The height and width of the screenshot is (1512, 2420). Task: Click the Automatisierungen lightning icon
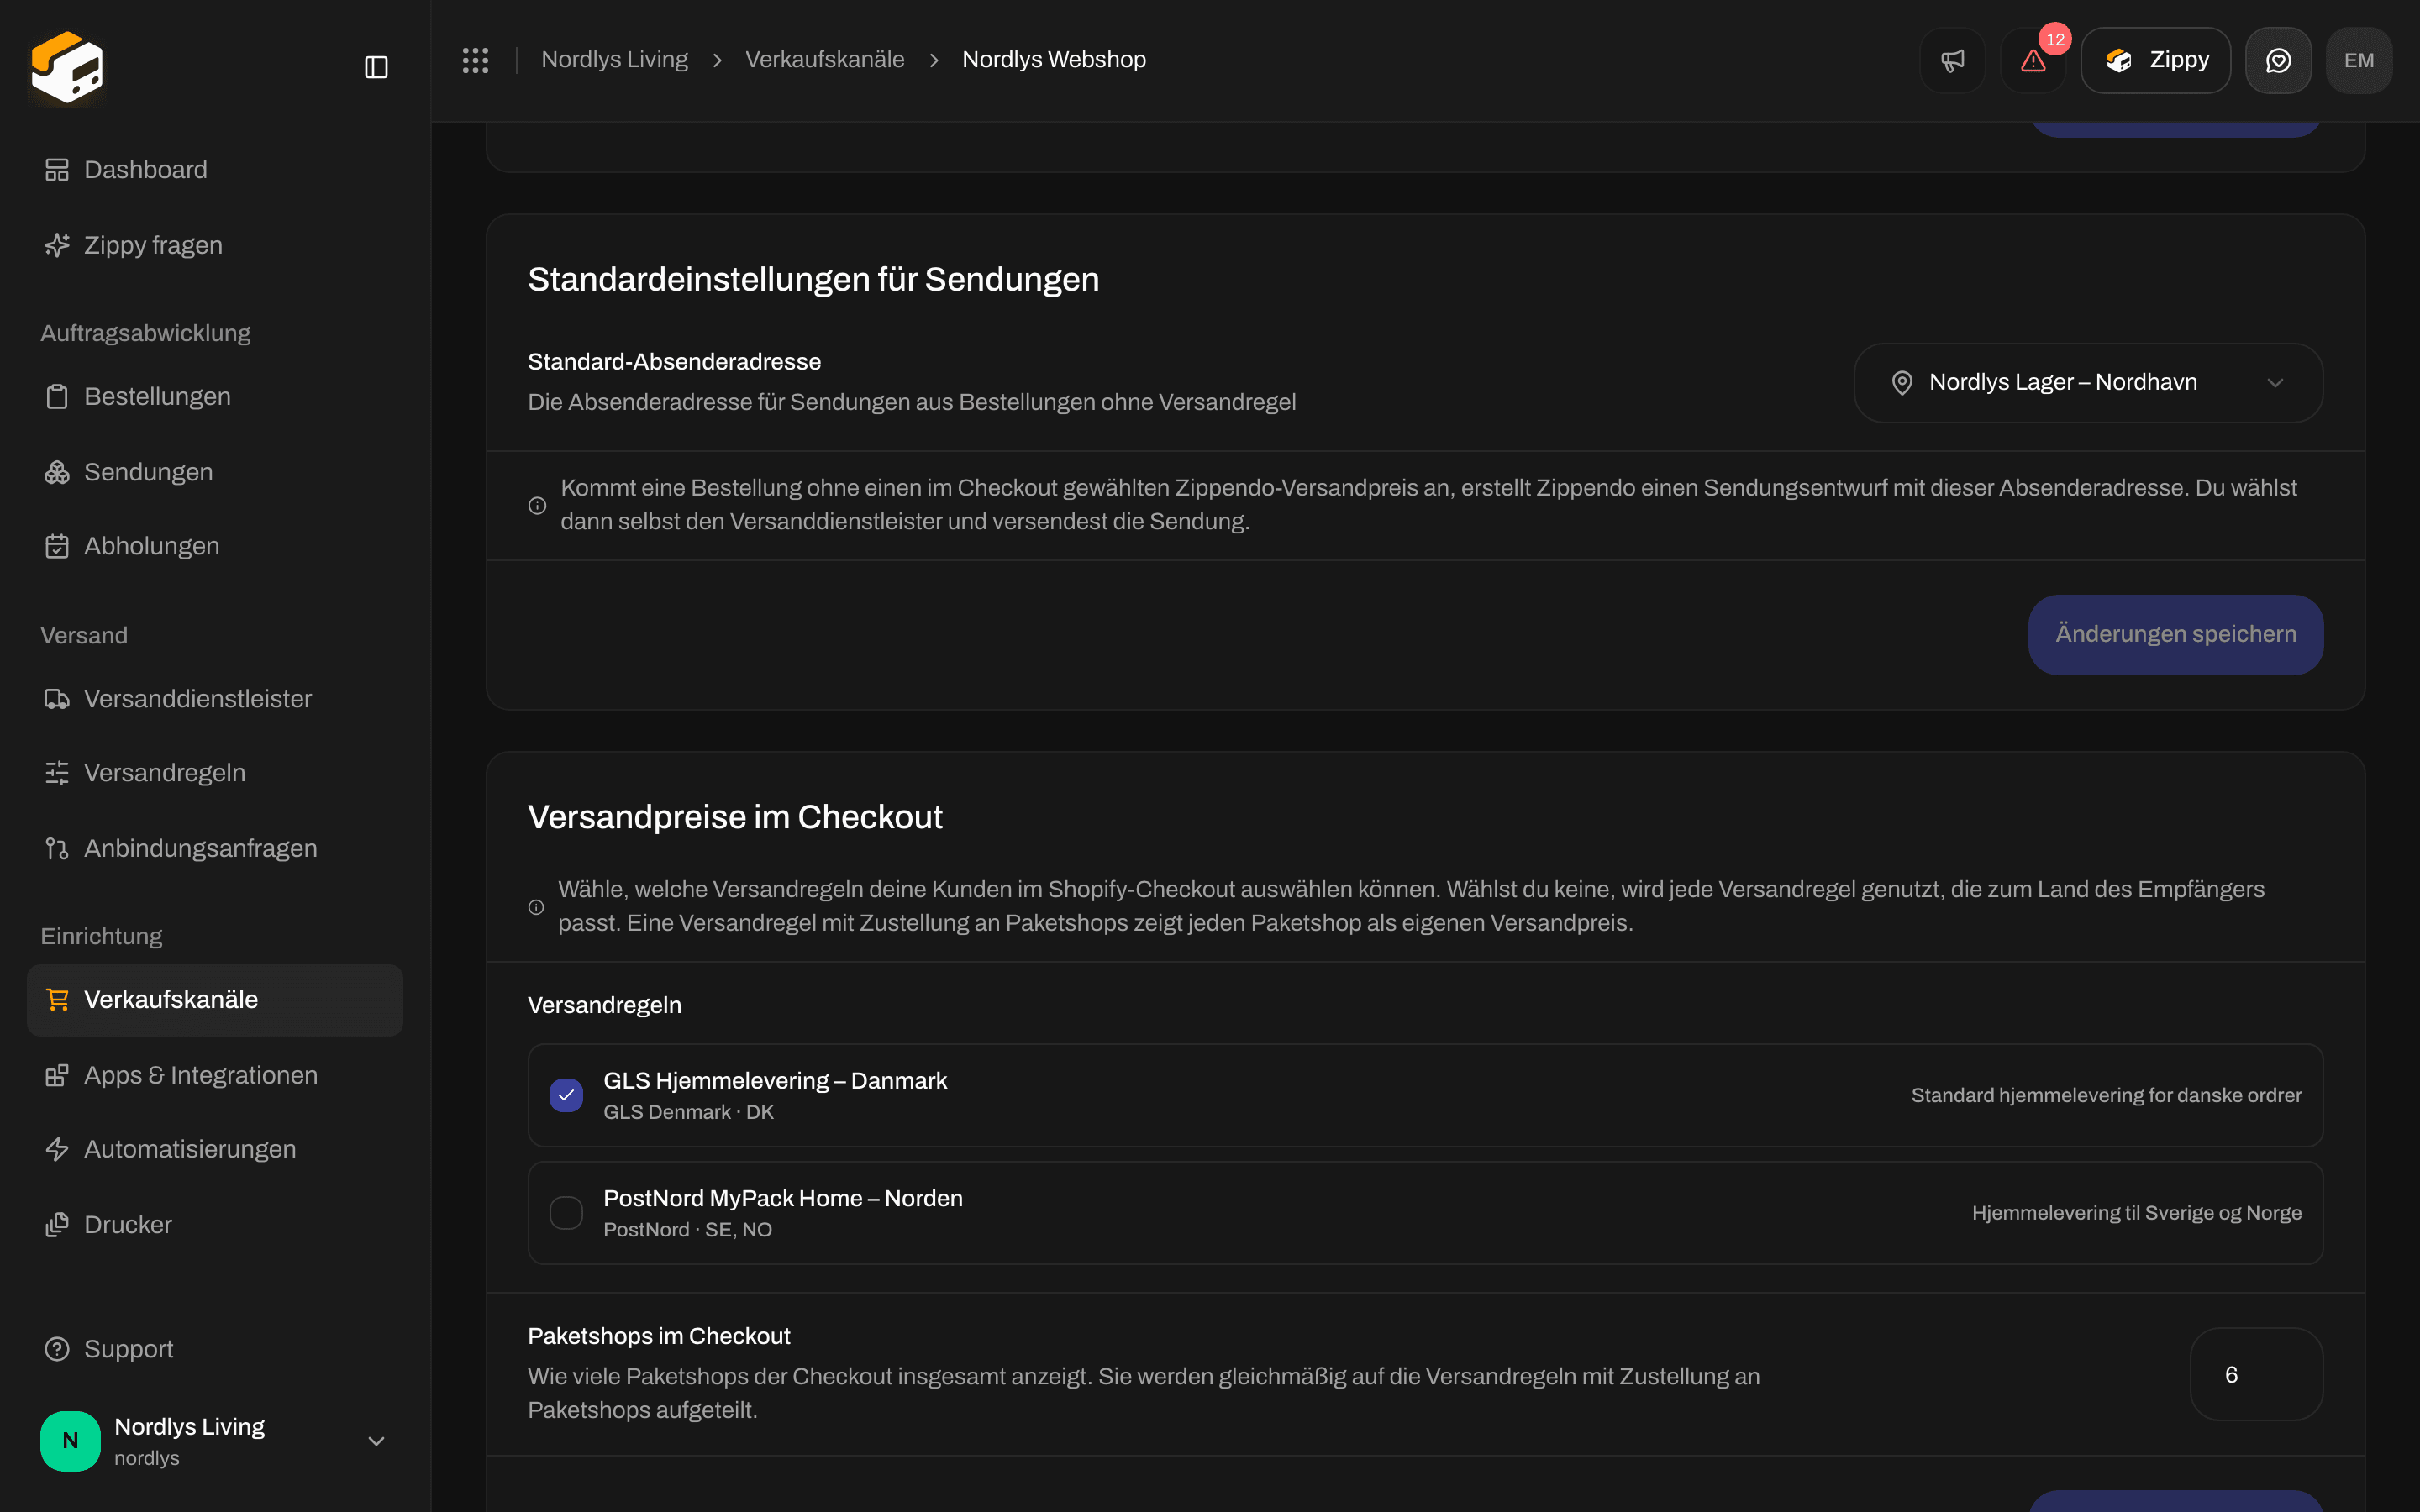pos(57,1149)
